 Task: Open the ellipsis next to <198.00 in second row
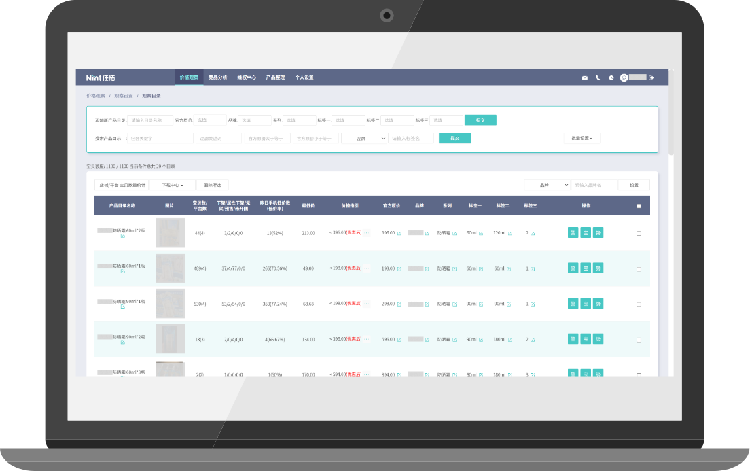click(367, 268)
